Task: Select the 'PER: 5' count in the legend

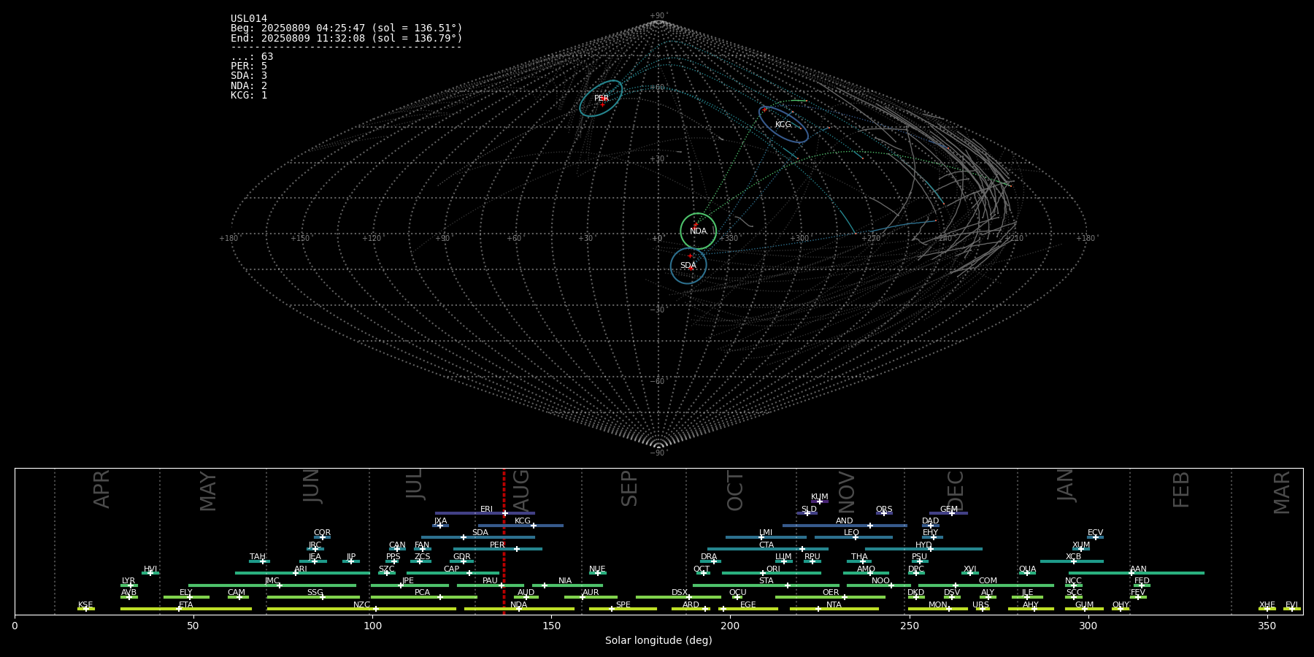Action: (x=249, y=66)
